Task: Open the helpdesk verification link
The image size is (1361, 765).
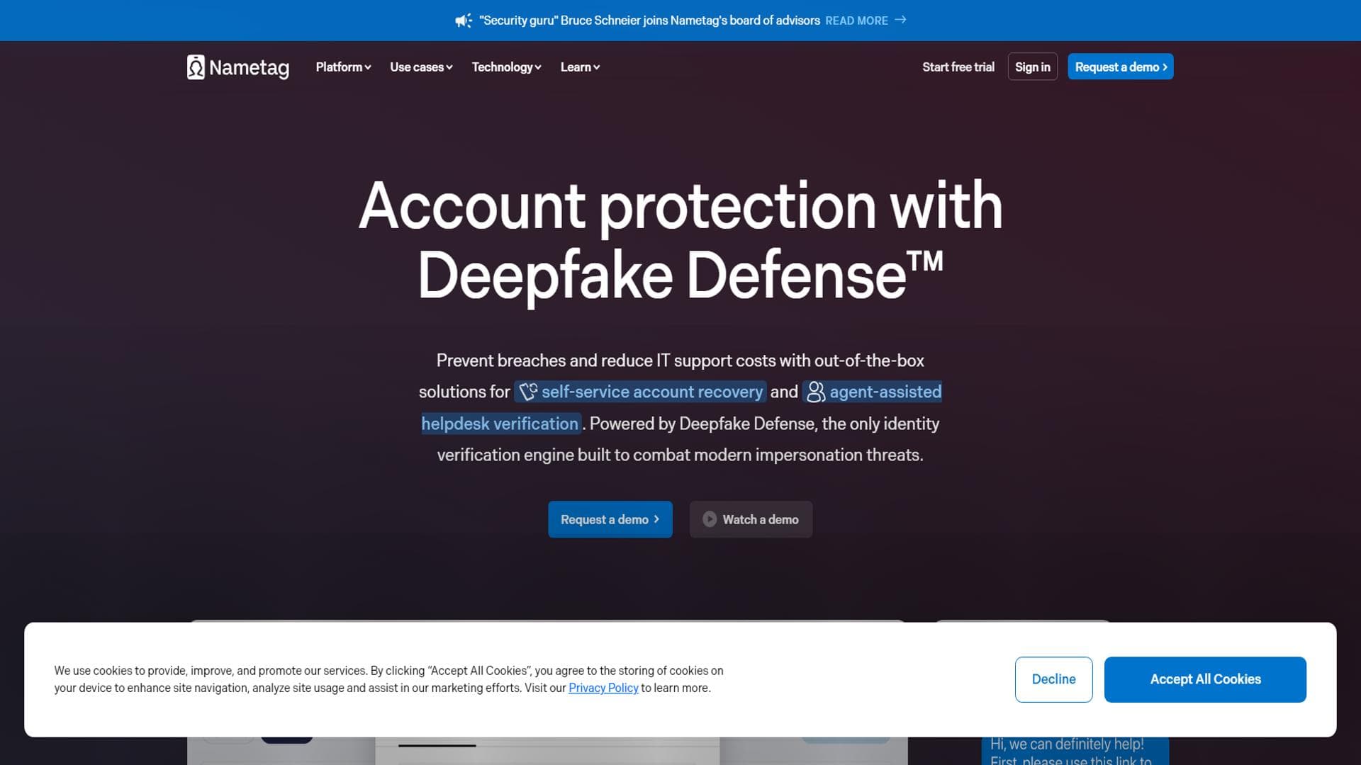Action: [x=500, y=424]
